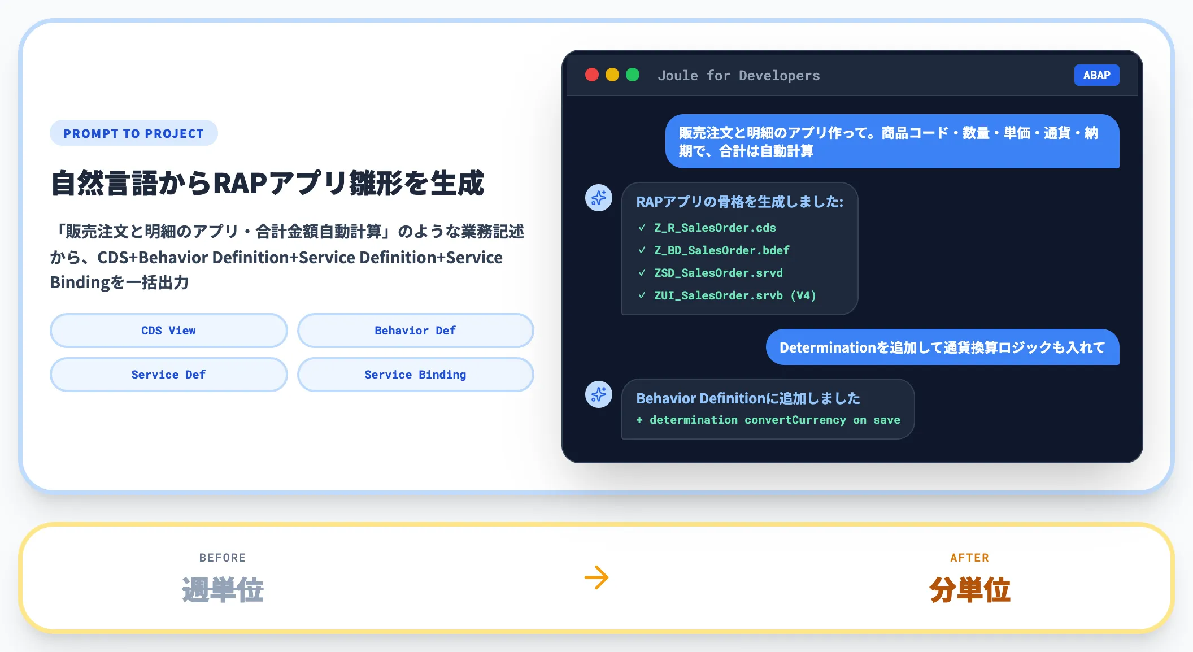
Task: Click the 'Joule for Developers' window title
Action: [739, 76]
